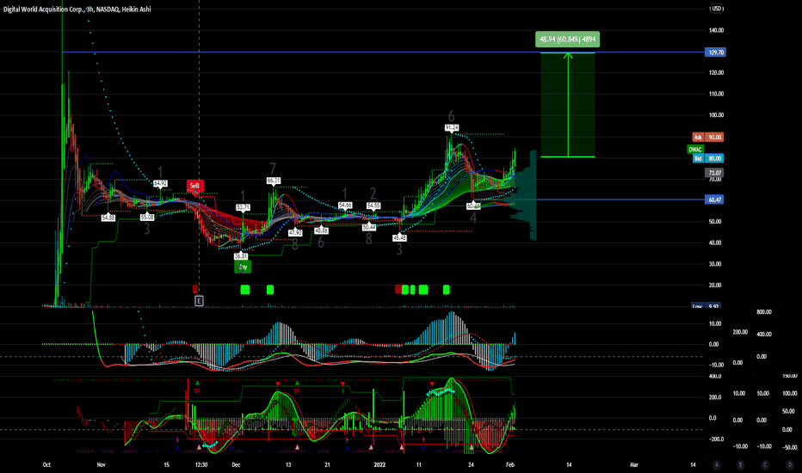Click the 120.00 price axis value

coord(716,72)
